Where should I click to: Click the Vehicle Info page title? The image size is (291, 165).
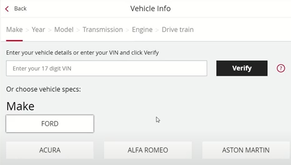[150, 8]
